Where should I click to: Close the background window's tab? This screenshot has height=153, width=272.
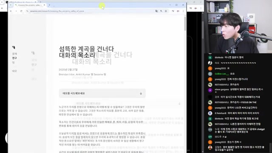(35, 2)
